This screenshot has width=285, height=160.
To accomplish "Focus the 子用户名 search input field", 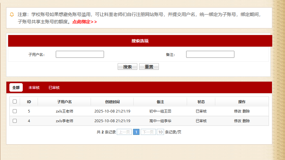I will coord(80,54).
